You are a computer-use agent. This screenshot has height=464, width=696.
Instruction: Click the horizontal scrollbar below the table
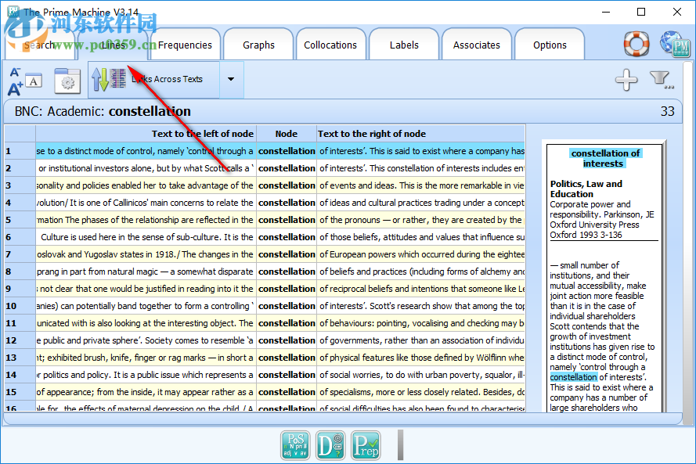(342, 418)
